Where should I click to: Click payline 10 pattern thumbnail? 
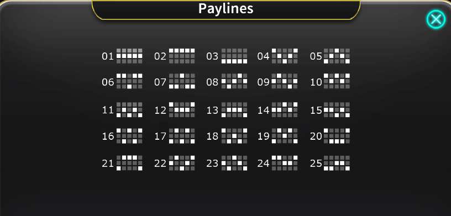[337, 81]
